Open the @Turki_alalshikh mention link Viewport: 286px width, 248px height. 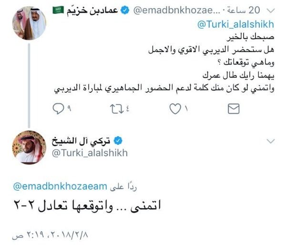(235, 24)
